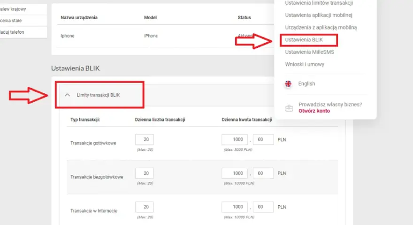Select Ustawienia aplikacji mobilnej menu item
This screenshot has height=225, width=413.
(319, 15)
